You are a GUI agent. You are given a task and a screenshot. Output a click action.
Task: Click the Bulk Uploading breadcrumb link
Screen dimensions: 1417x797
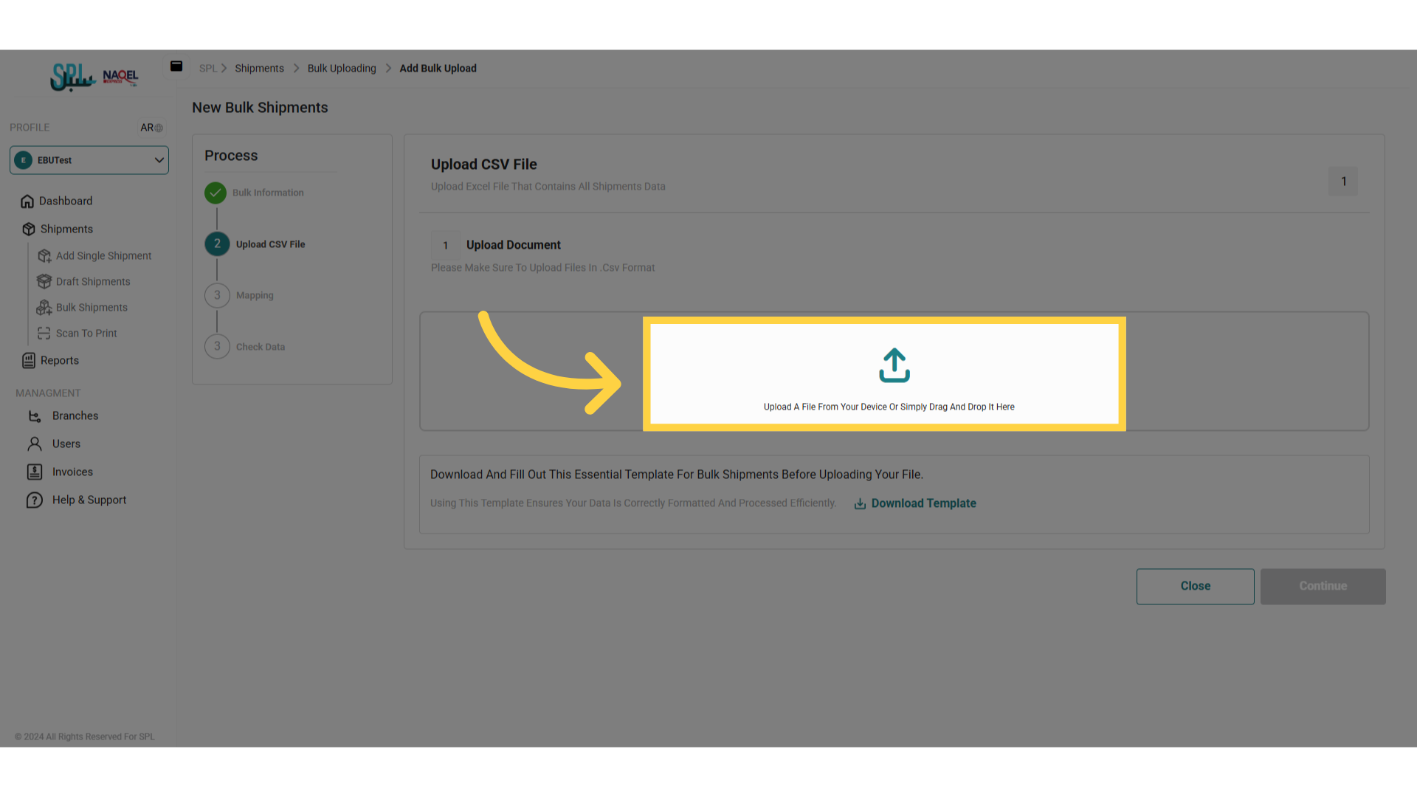pos(342,69)
